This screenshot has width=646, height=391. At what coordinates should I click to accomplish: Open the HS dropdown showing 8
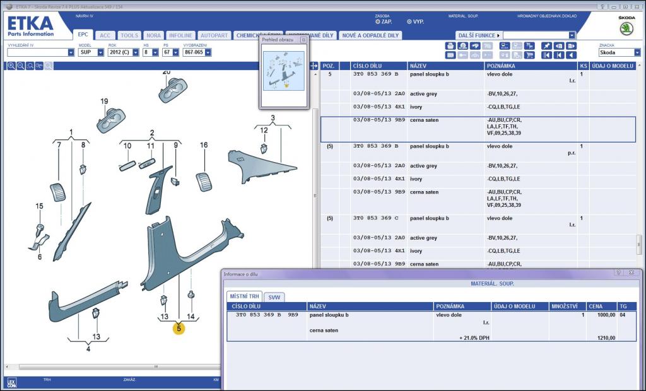click(x=155, y=53)
